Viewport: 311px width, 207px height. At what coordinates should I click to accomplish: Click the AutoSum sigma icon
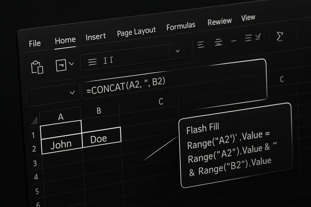point(279,37)
